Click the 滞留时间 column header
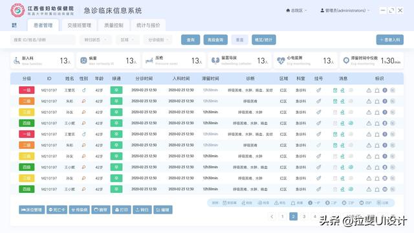 click(x=210, y=79)
